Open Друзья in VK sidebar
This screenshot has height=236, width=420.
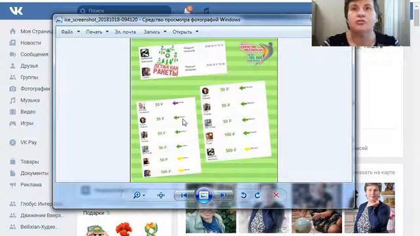click(29, 66)
